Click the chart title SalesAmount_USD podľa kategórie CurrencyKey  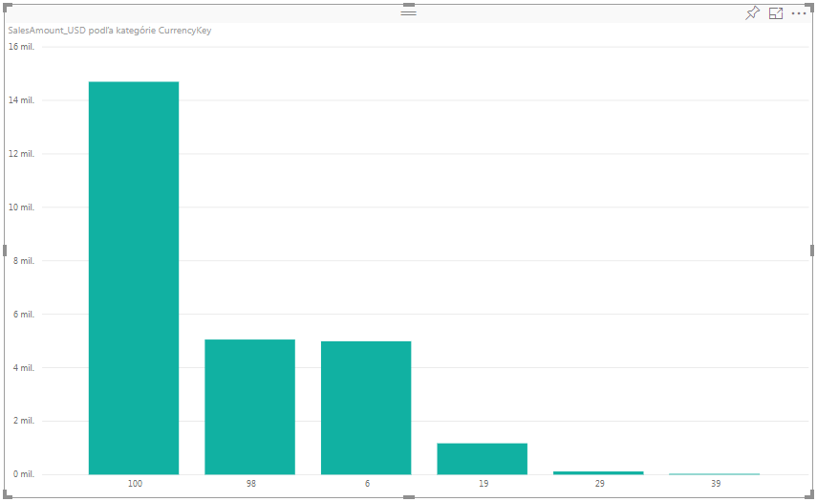(x=110, y=31)
